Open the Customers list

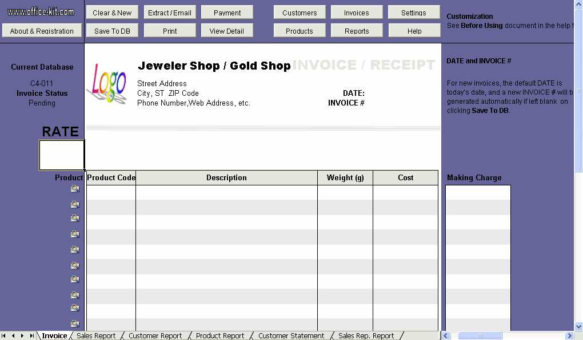[300, 12]
